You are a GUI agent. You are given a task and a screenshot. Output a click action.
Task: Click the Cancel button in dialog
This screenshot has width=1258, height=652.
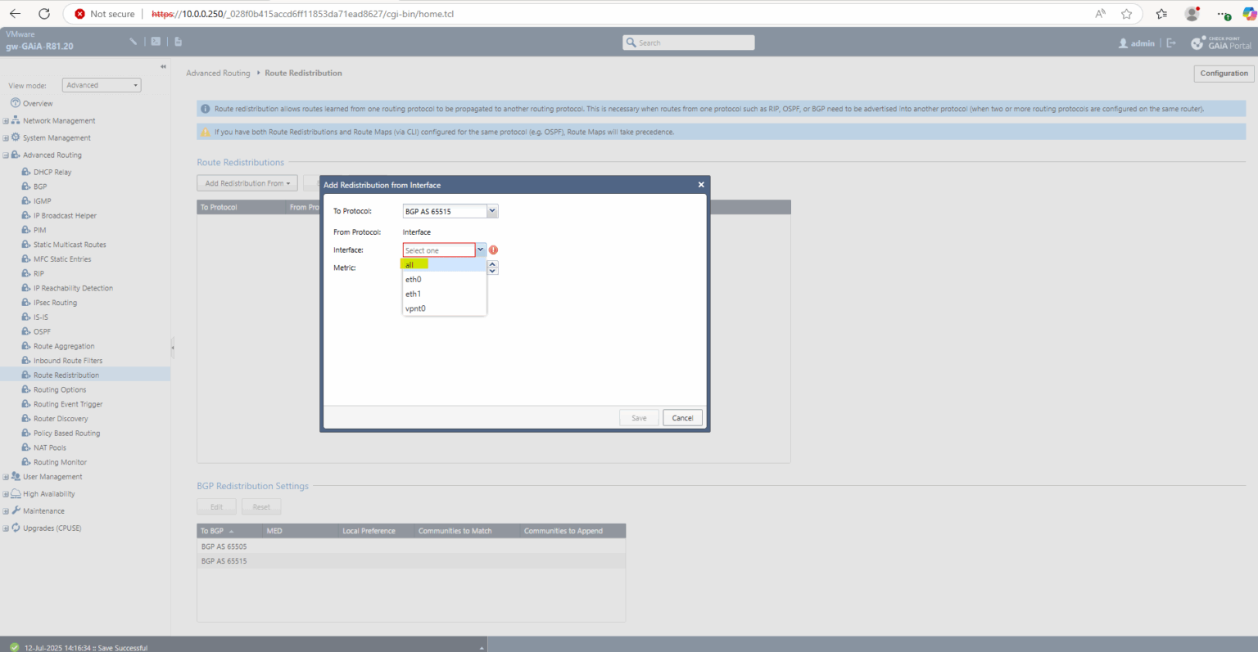(x=682, y=418)
